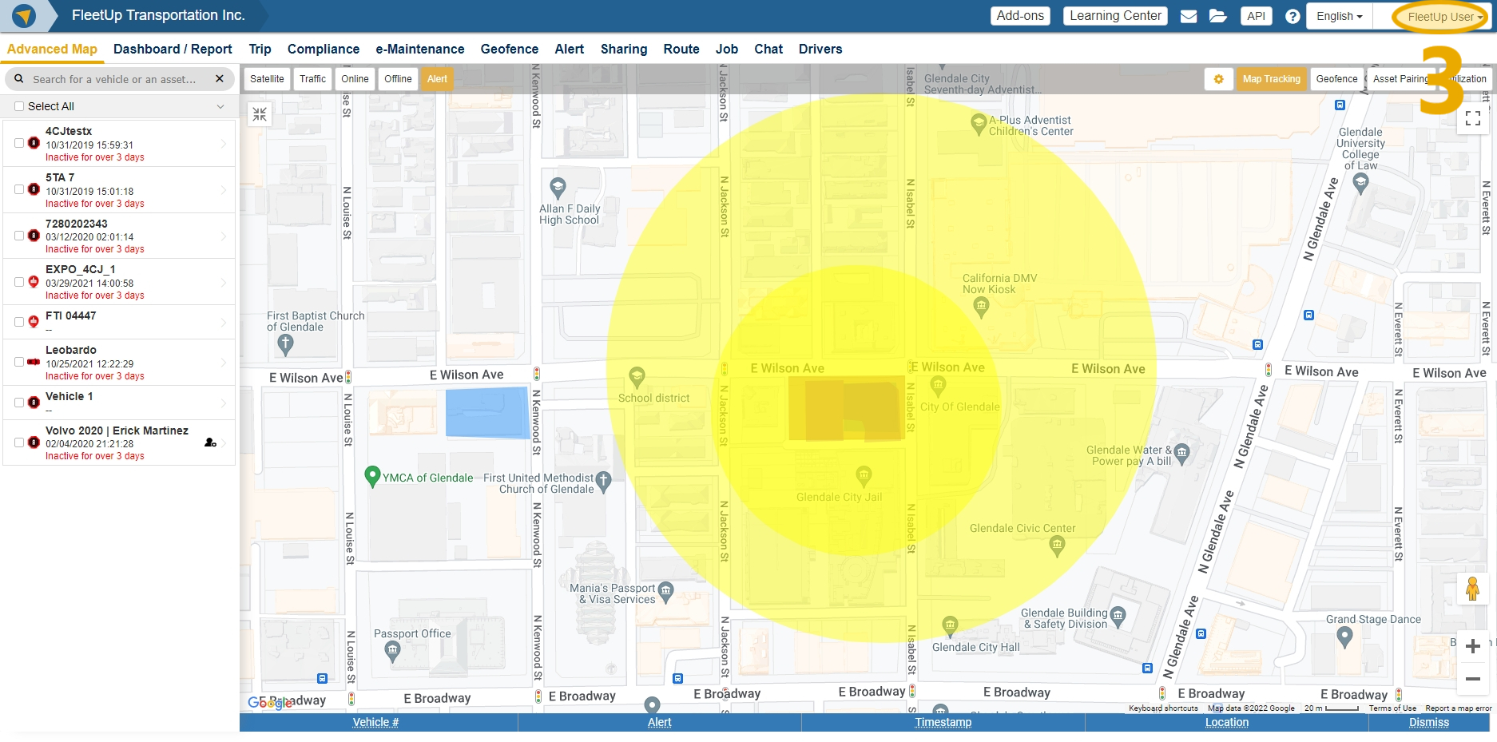Click the Passport Office map pin
This screenshot has width=1497, height=742.
(392, 653)
